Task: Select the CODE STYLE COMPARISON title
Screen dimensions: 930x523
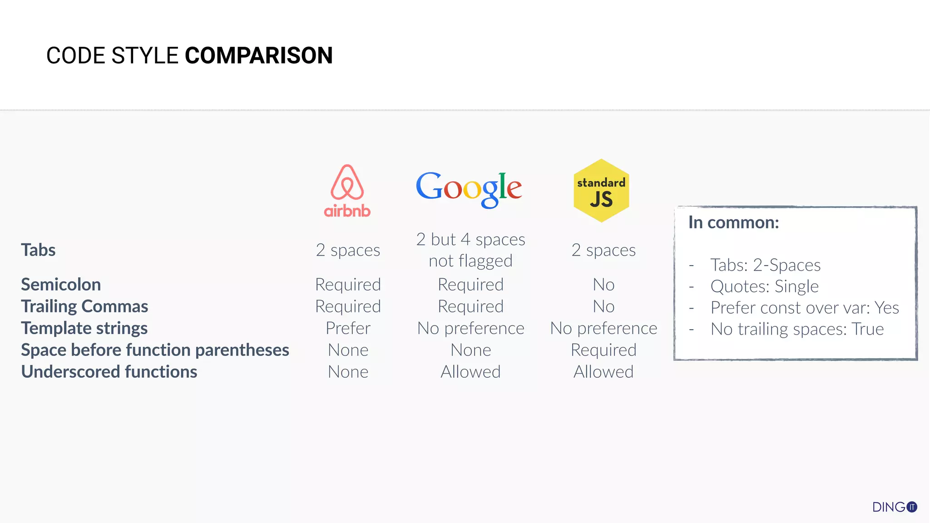Action: click(x=189, y=55)
